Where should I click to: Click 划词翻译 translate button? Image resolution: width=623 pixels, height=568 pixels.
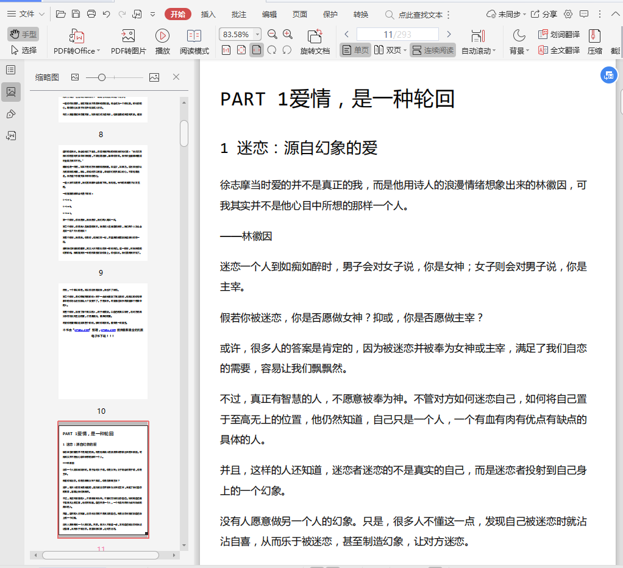click(558, 35)
